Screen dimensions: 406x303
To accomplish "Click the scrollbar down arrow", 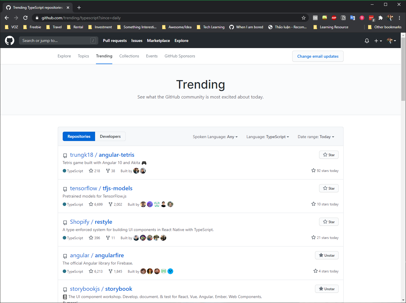I will pos(403,300).
